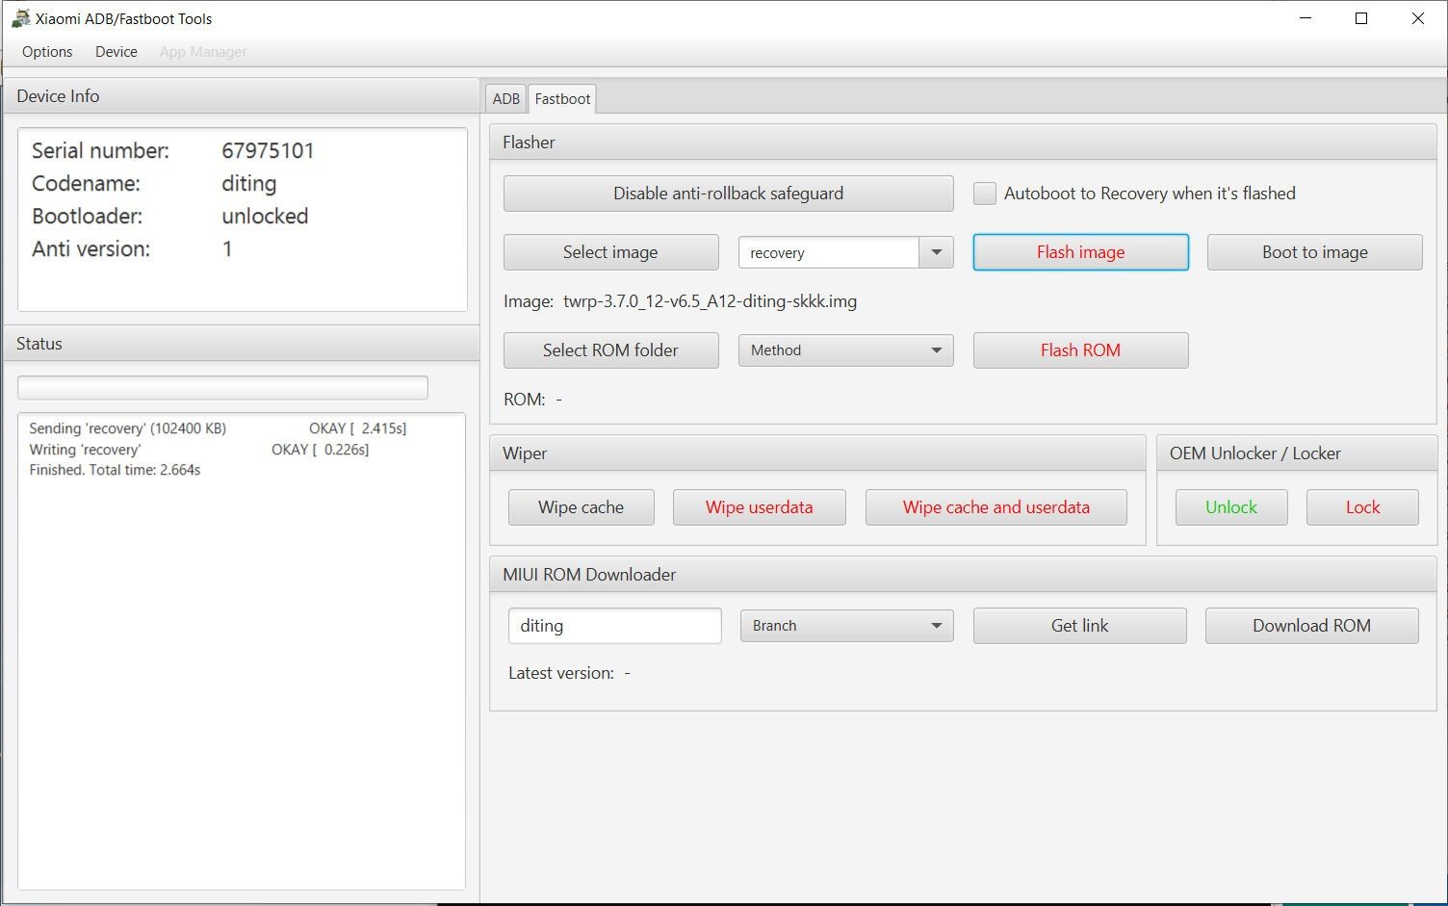1448x906 pixels.
Task: Click the diting codename input field
Action: [x=614, y=626]
